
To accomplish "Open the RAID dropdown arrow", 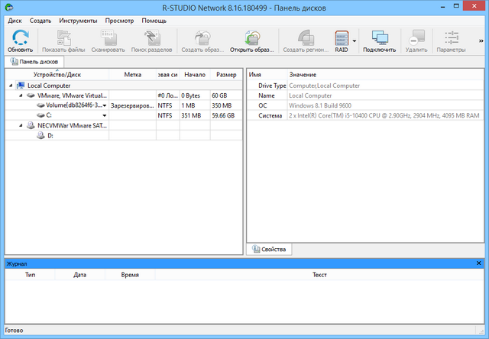I will coord(355,40).
